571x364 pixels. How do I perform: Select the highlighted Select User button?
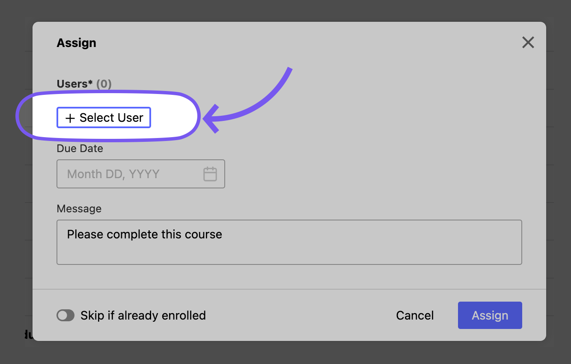tap(104, 117)
